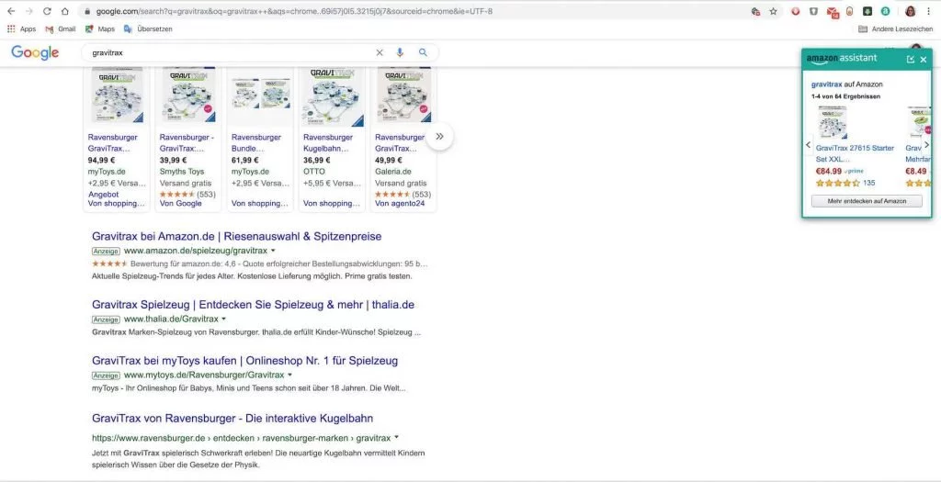Click the browser address bar URL

pyautogui.click(x=294, y=11)
